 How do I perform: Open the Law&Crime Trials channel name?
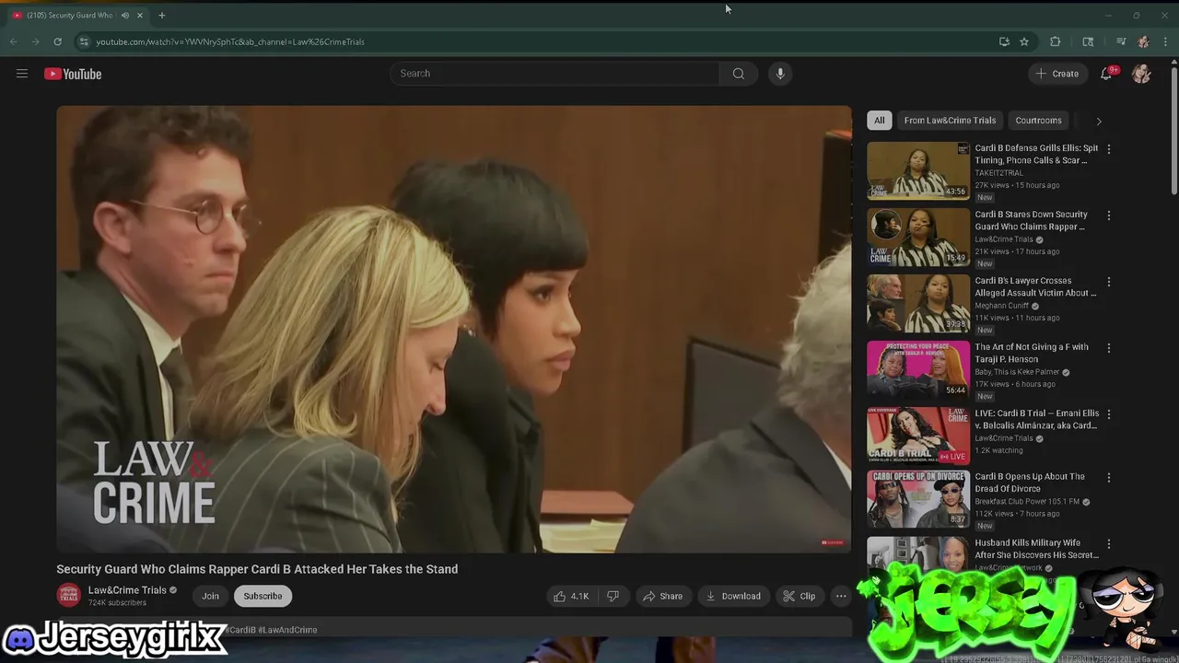click(x=127, y=590)
